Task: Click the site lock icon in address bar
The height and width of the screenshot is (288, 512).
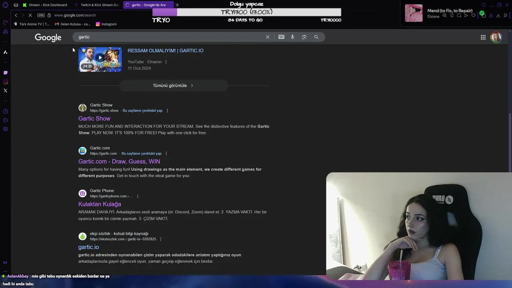Action: (x=49, y=15)
